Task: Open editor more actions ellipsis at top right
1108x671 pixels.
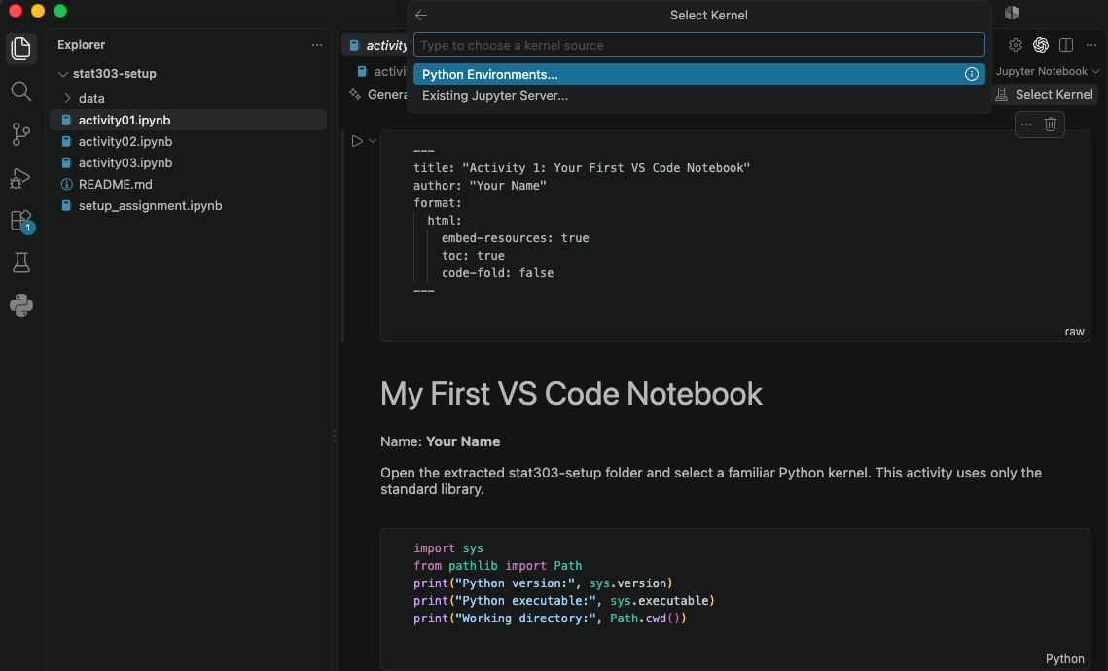Action: pyautogui.click(x=1091, y=45)
